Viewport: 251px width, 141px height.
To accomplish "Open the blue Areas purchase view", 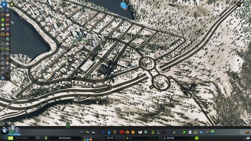I will click(x=201, y=132).
